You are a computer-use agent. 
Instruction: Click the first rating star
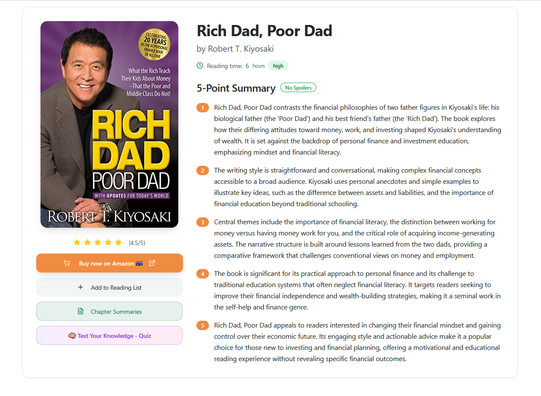pyautogui.click(x=77, y=242)
